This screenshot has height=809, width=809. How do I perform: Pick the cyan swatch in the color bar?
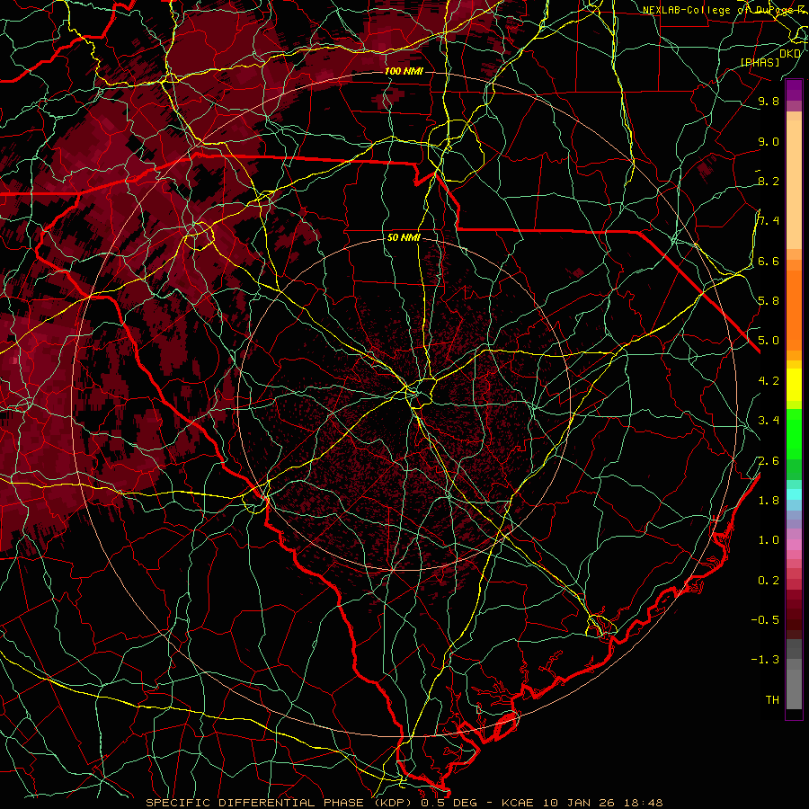click(x=794, y=494)
